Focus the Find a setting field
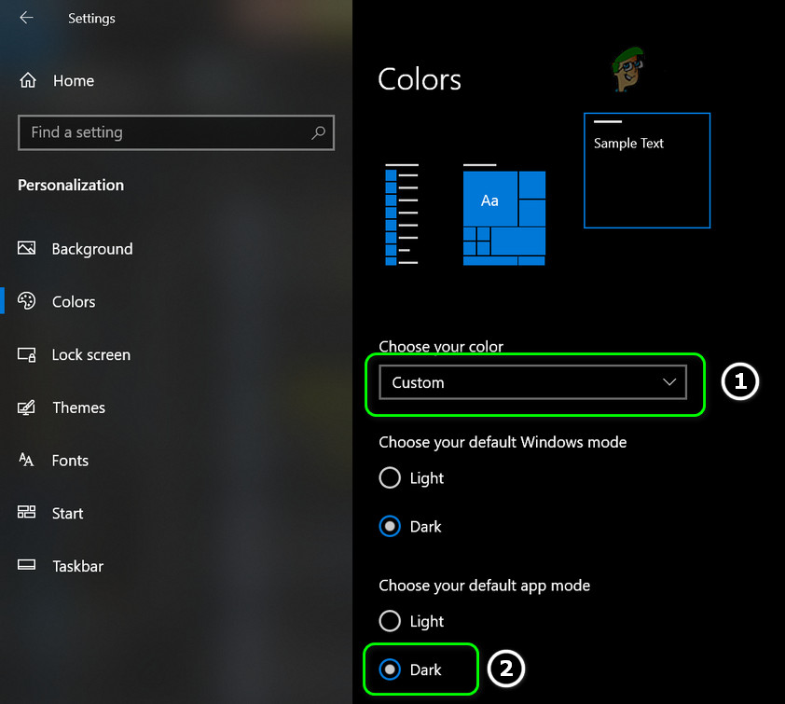The height and width of the screenshot is (704, 785). (x=175, y=132)
